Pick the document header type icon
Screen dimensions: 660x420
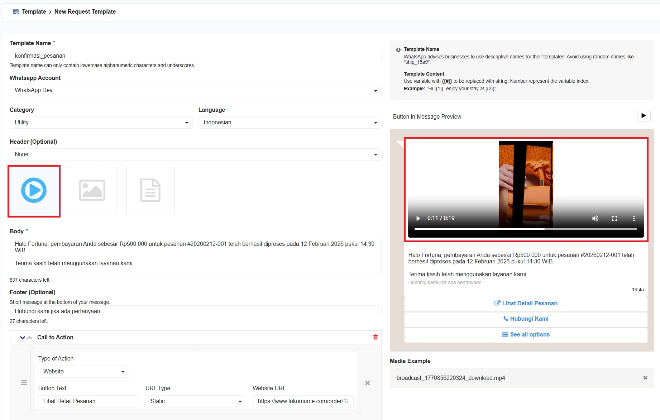[150, 191]
